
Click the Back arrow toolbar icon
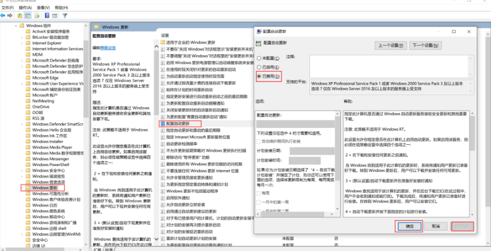(x=3, y=15)
